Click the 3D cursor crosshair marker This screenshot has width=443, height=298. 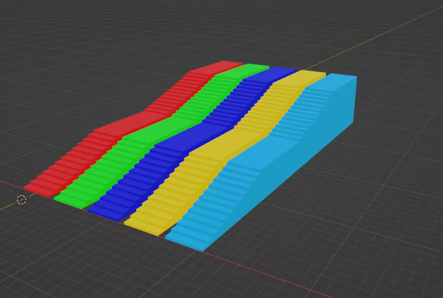(x=21, y=200)
